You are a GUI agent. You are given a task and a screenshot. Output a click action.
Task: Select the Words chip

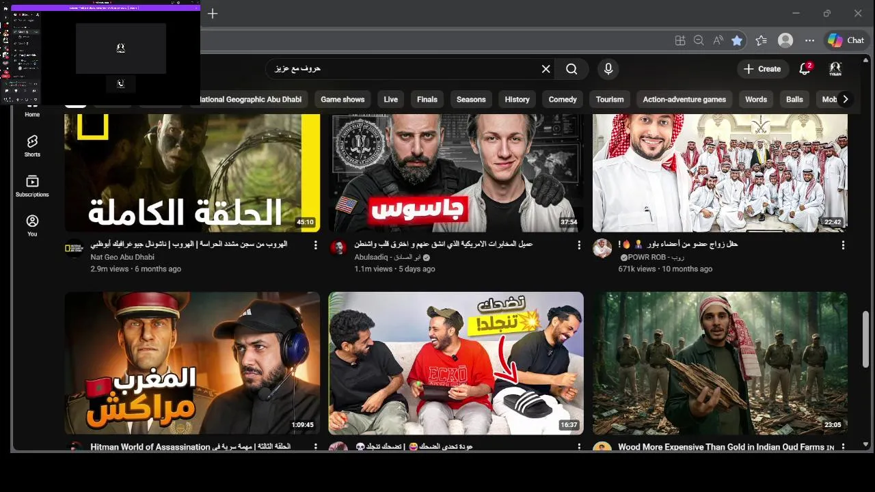[756, 99]
